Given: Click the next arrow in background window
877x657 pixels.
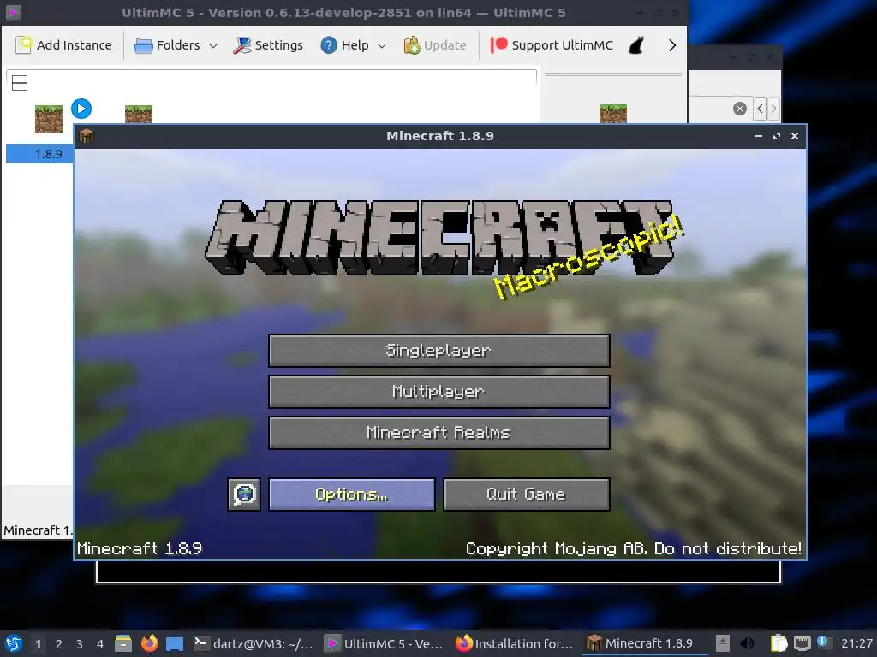Looking at the screenshot, I should pyautogui.click(x=773, y=109).
